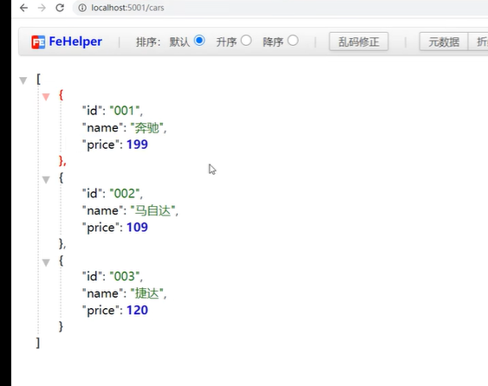The image size is (488, 386).
Task: Click the price value 109
Action: coord(137,228)
